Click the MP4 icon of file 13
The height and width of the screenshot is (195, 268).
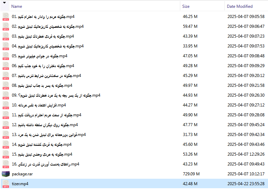click(6, 135)
